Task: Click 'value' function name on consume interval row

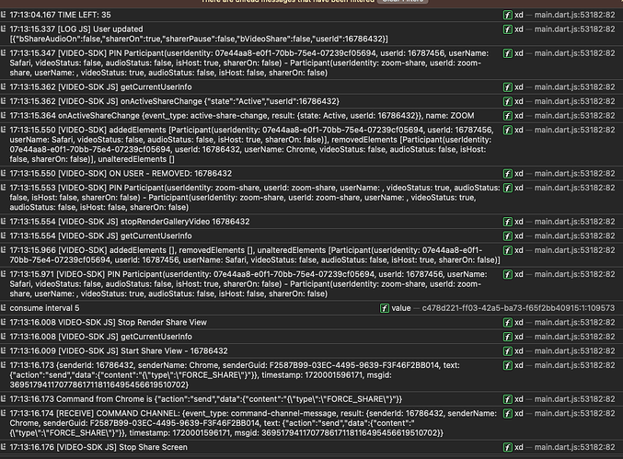Action: [x=401, y=308]
